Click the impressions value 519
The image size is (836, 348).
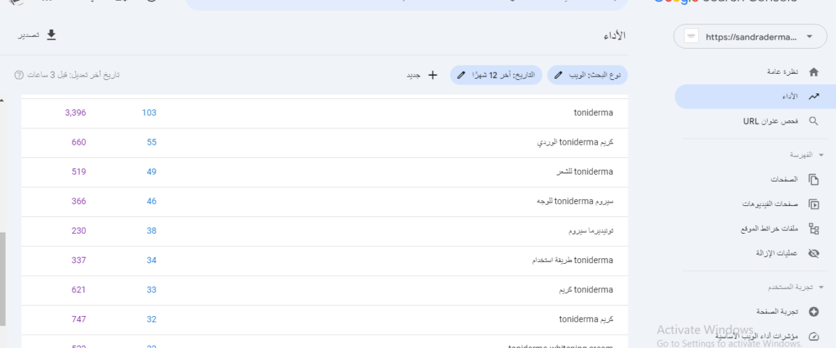point(79,172)
